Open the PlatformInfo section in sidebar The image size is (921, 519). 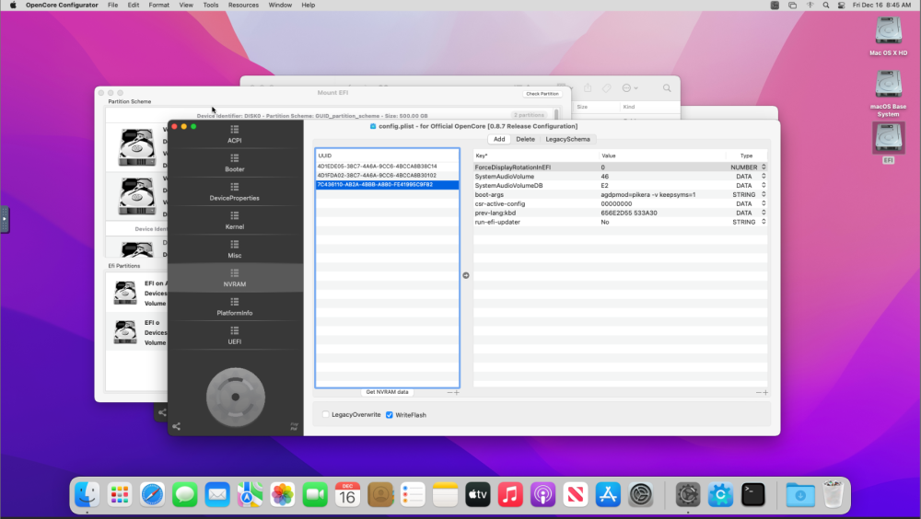(x=234, y=307)
